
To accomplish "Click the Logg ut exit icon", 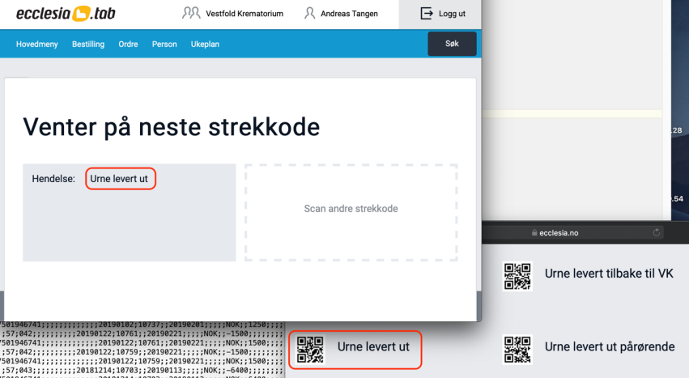I will pos(426,13).
